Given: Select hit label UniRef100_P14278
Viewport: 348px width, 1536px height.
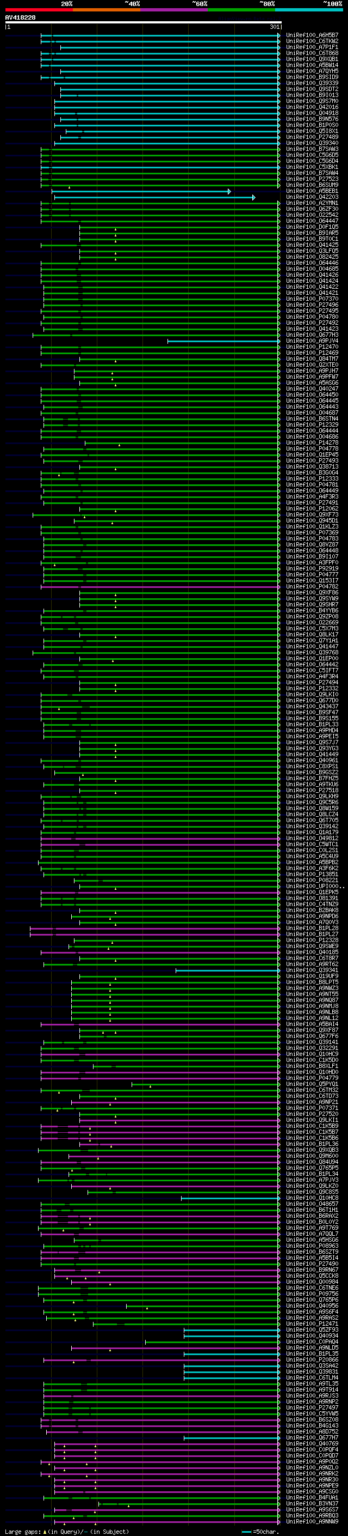Looking at the screenshot, I should click(312, 442).
